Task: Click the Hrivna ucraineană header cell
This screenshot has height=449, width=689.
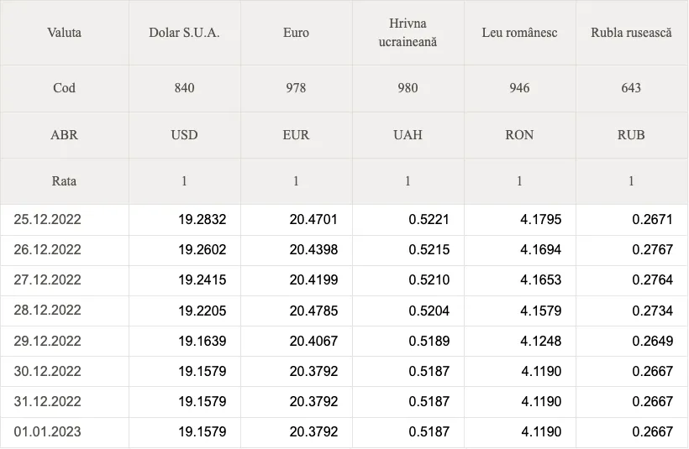Action: pyautogui.click(x=408, y=33)
